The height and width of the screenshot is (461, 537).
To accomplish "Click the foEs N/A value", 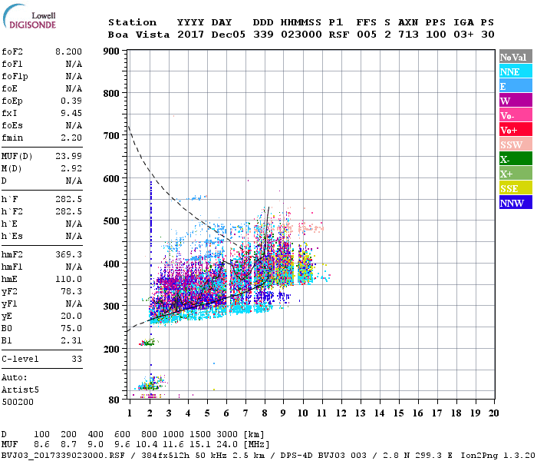I will (74, 125).
